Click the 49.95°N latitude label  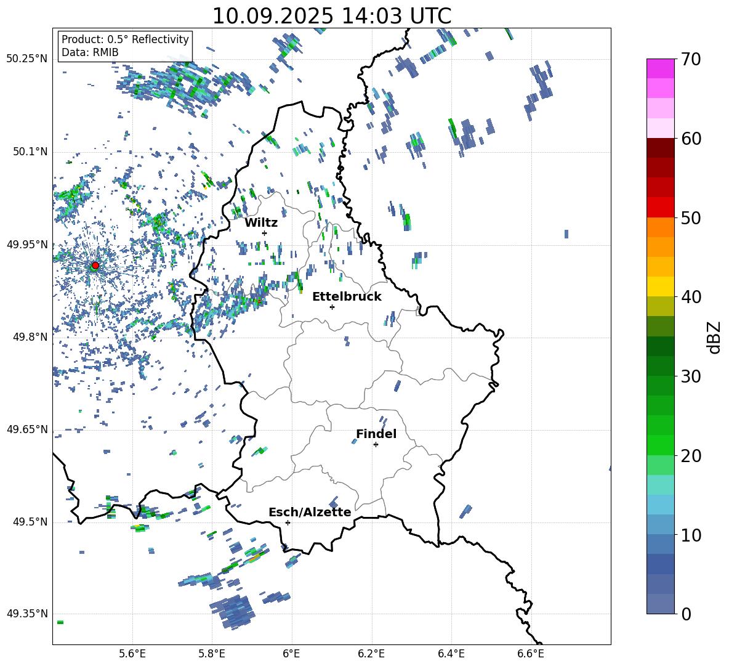27,244
